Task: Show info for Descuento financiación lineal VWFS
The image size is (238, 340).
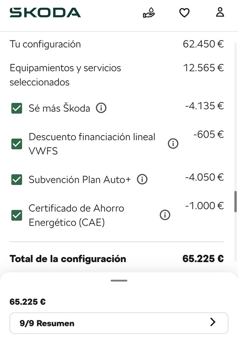Action: 173,144
